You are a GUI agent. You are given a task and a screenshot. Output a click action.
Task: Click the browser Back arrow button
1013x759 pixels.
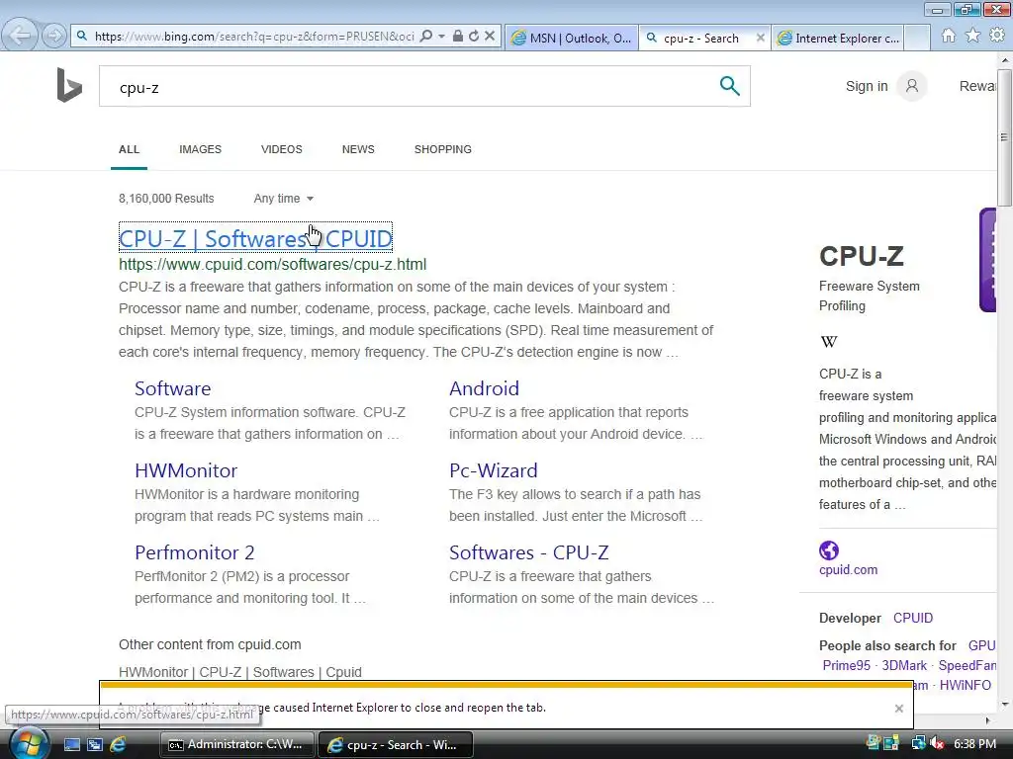20,36
